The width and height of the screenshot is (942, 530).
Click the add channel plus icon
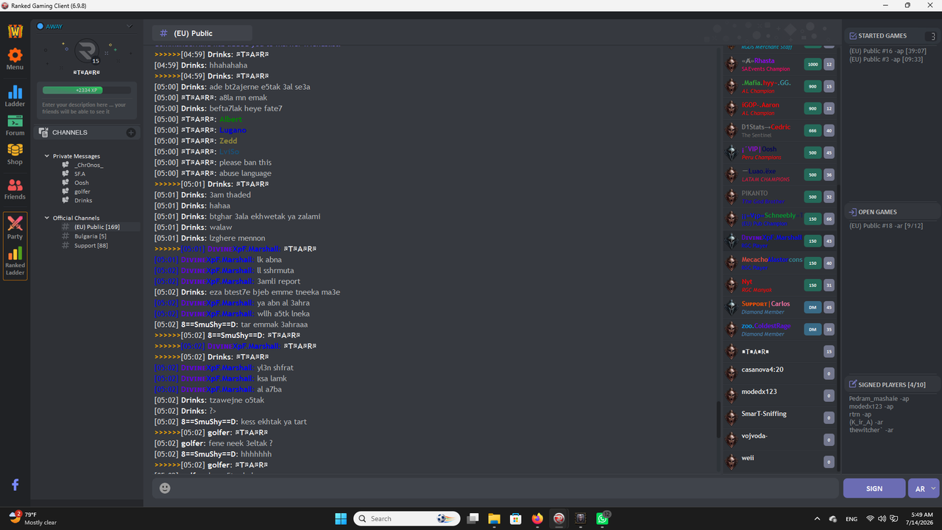click(x=131, y=132)
